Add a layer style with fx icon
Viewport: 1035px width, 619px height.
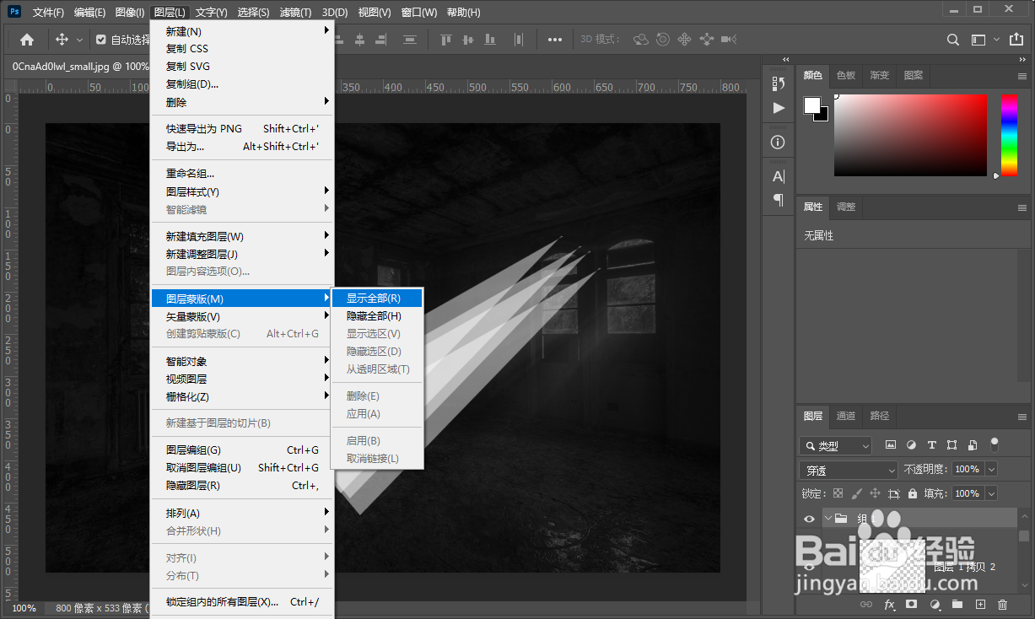click(889, 605)
